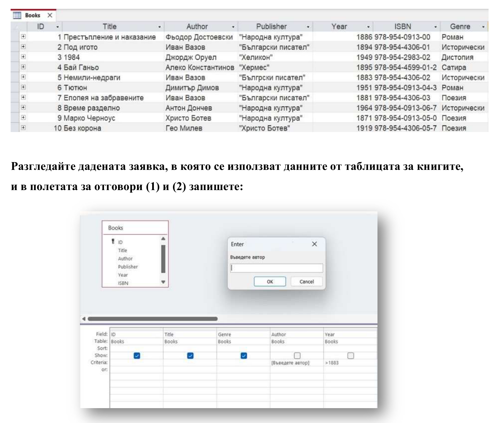Toggle Show checkbox for Title field
The width and height of the screenshot is (496, 423).
click(190, 356)
